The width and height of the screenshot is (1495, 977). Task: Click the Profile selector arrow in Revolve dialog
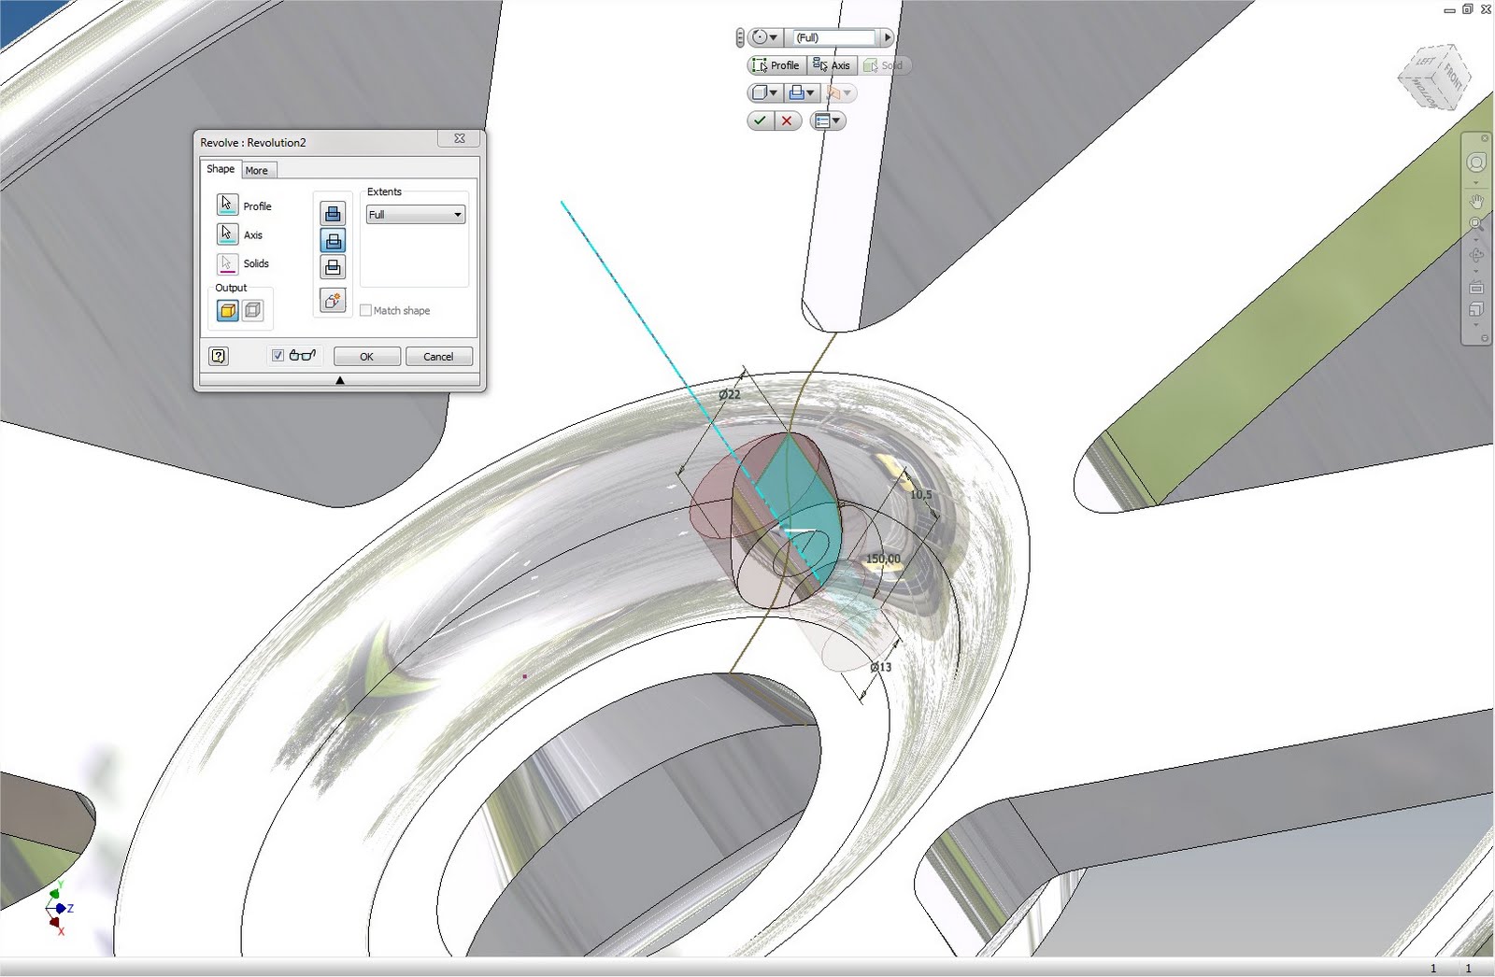click(227, 205)
